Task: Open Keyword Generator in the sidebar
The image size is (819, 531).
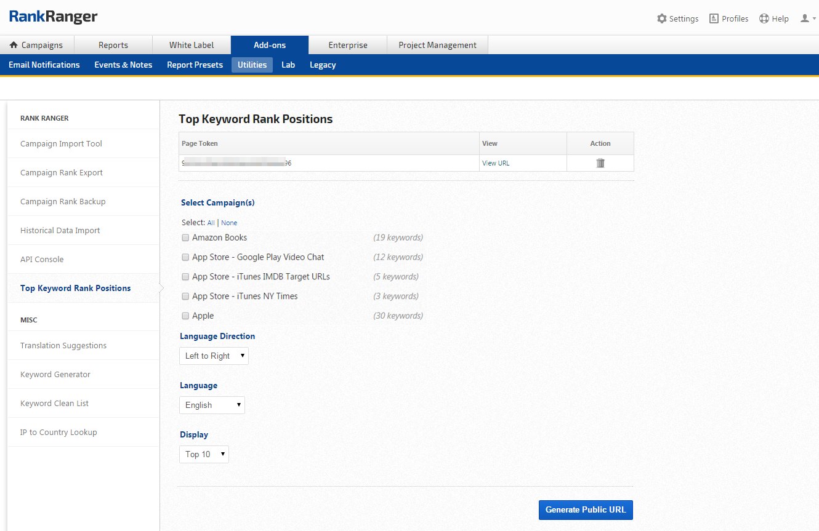Action: pos(55,374)
